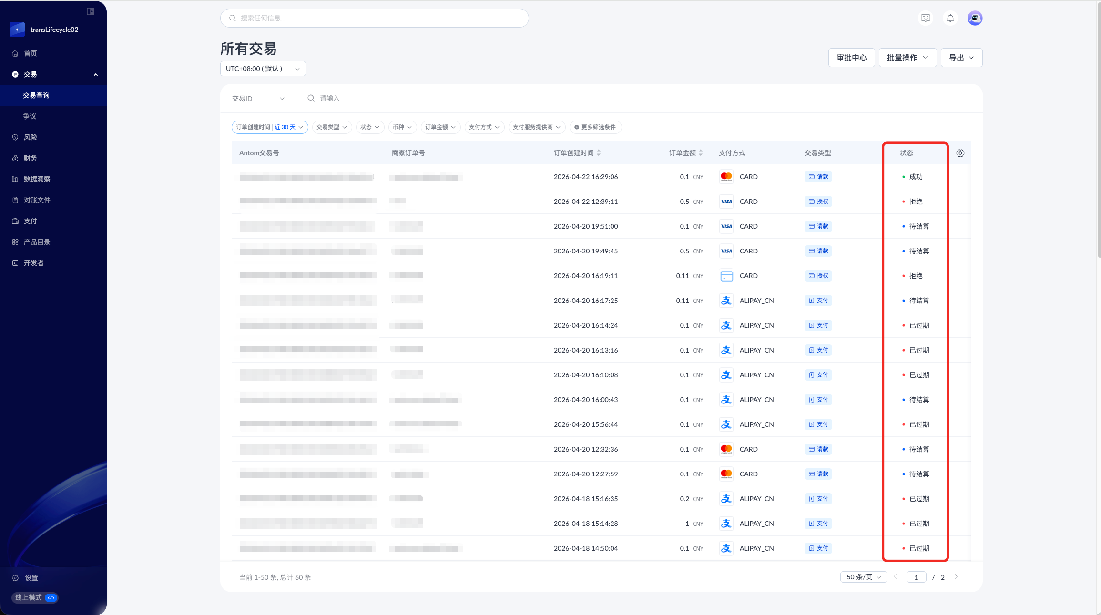This screenshot has width=1101, height=615.
Task: Click the 审批中心 button
Action: pos(851,58)
